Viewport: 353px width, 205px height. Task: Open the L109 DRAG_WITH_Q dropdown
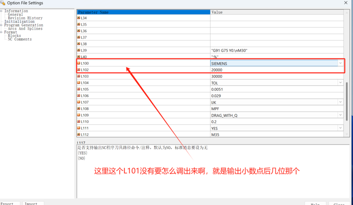click(x=340, y=115)
